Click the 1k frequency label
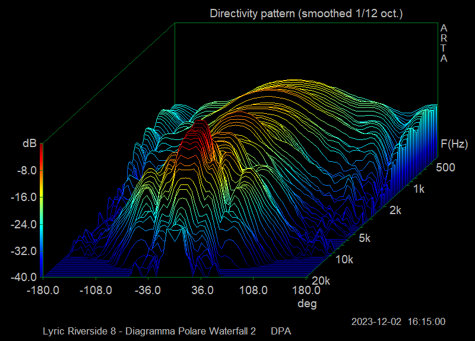 [x=419, y=189]
